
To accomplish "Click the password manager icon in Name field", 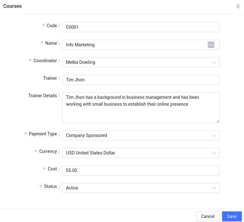I will pos(211,45).
